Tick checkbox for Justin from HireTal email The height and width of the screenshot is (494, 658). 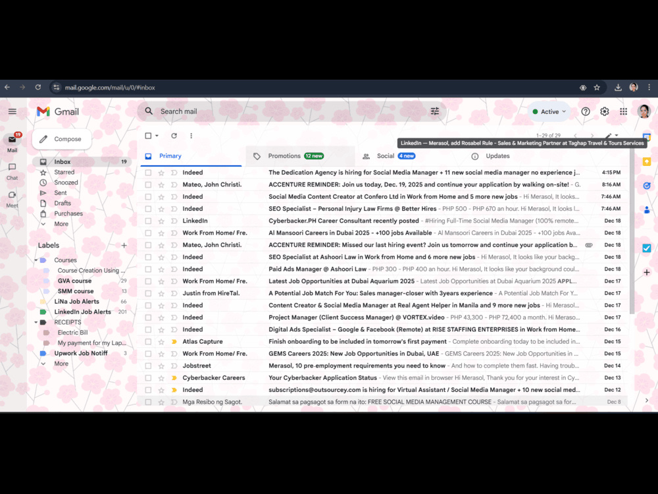[148, 293]
